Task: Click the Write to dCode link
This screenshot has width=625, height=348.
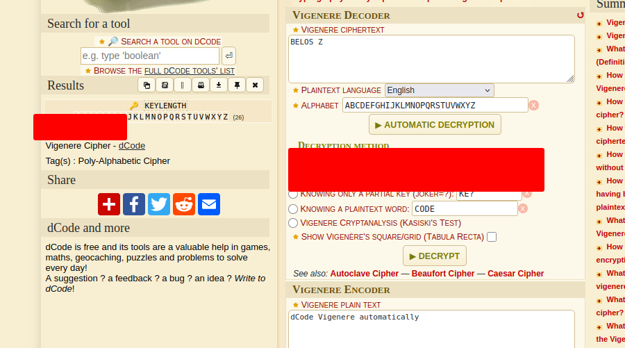Action: (x=156, y=283)
